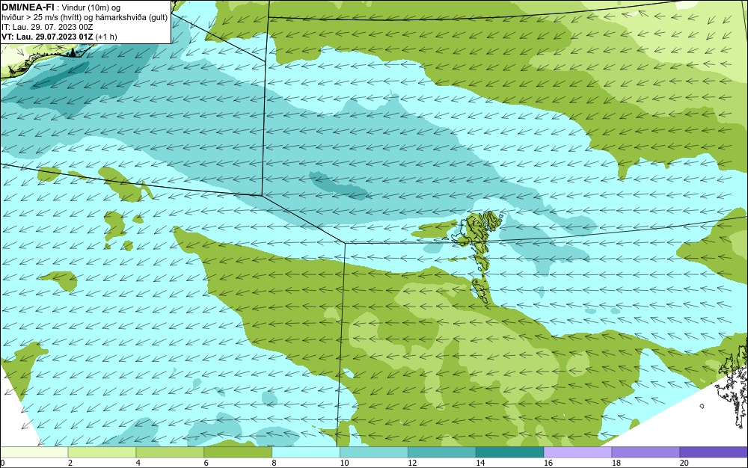Click the legend scale label '4'
This screenshot has height=468, width=748.
[138, 463]
